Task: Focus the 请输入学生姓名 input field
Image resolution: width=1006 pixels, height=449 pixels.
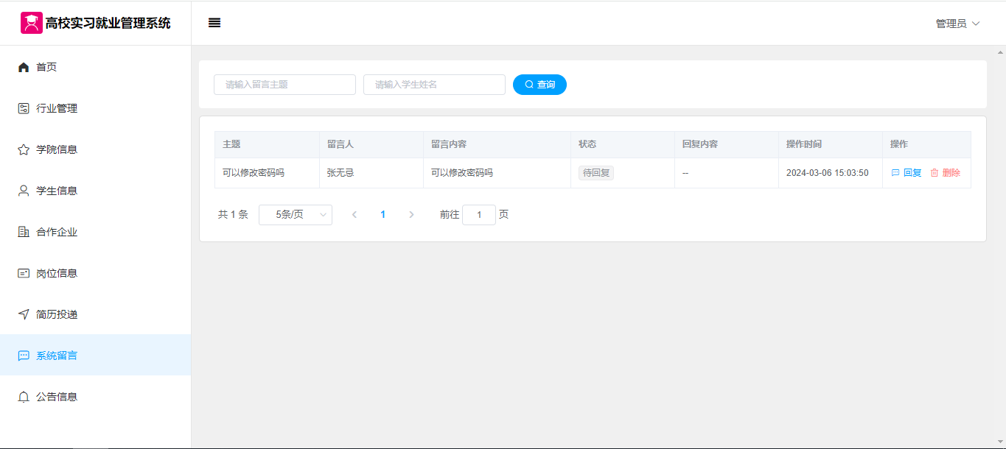Action: tap(434, 85)
